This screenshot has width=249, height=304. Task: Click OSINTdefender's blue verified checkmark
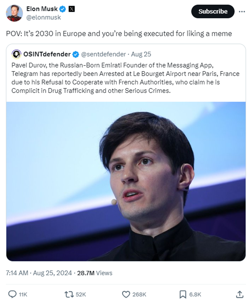75,54
